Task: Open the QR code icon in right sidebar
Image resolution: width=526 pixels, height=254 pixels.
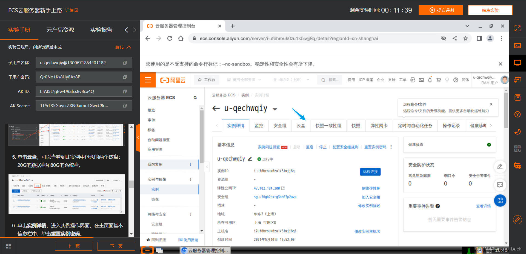Action: (518, 149)
